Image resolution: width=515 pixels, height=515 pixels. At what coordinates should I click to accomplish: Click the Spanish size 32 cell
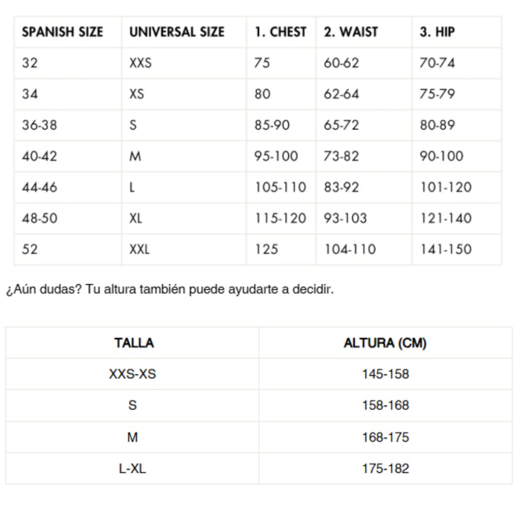[x=30, y=63]
